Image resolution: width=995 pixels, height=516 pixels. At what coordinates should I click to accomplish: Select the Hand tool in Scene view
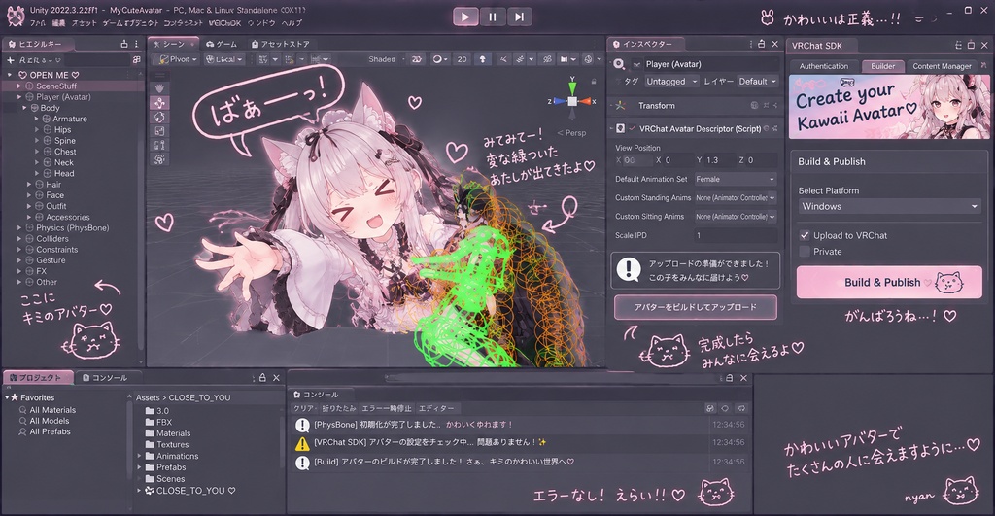point(159,88)
